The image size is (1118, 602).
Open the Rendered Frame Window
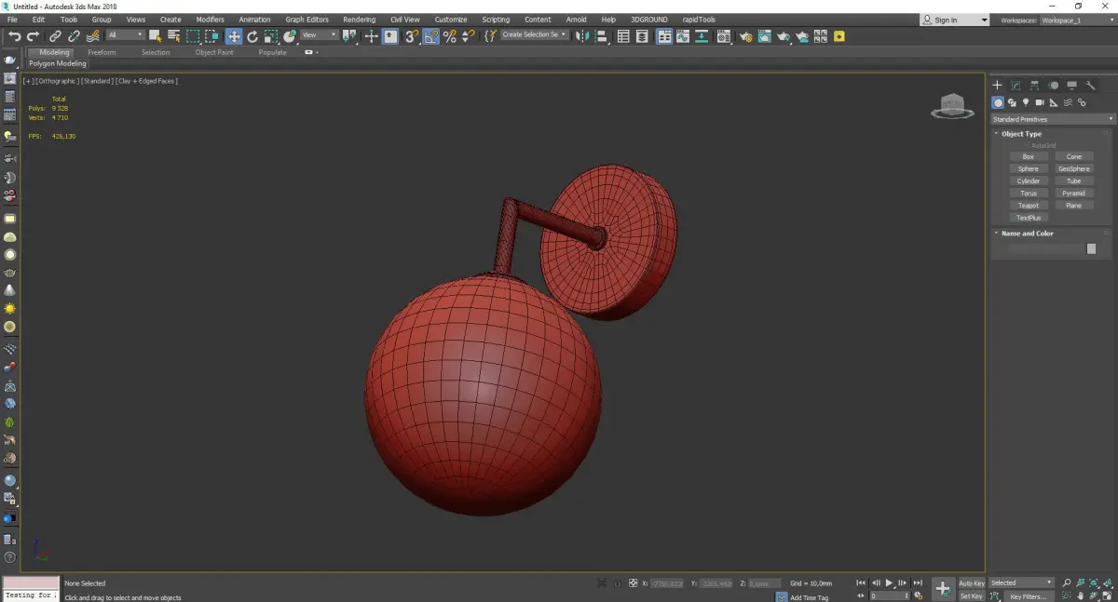click(764, 36)
